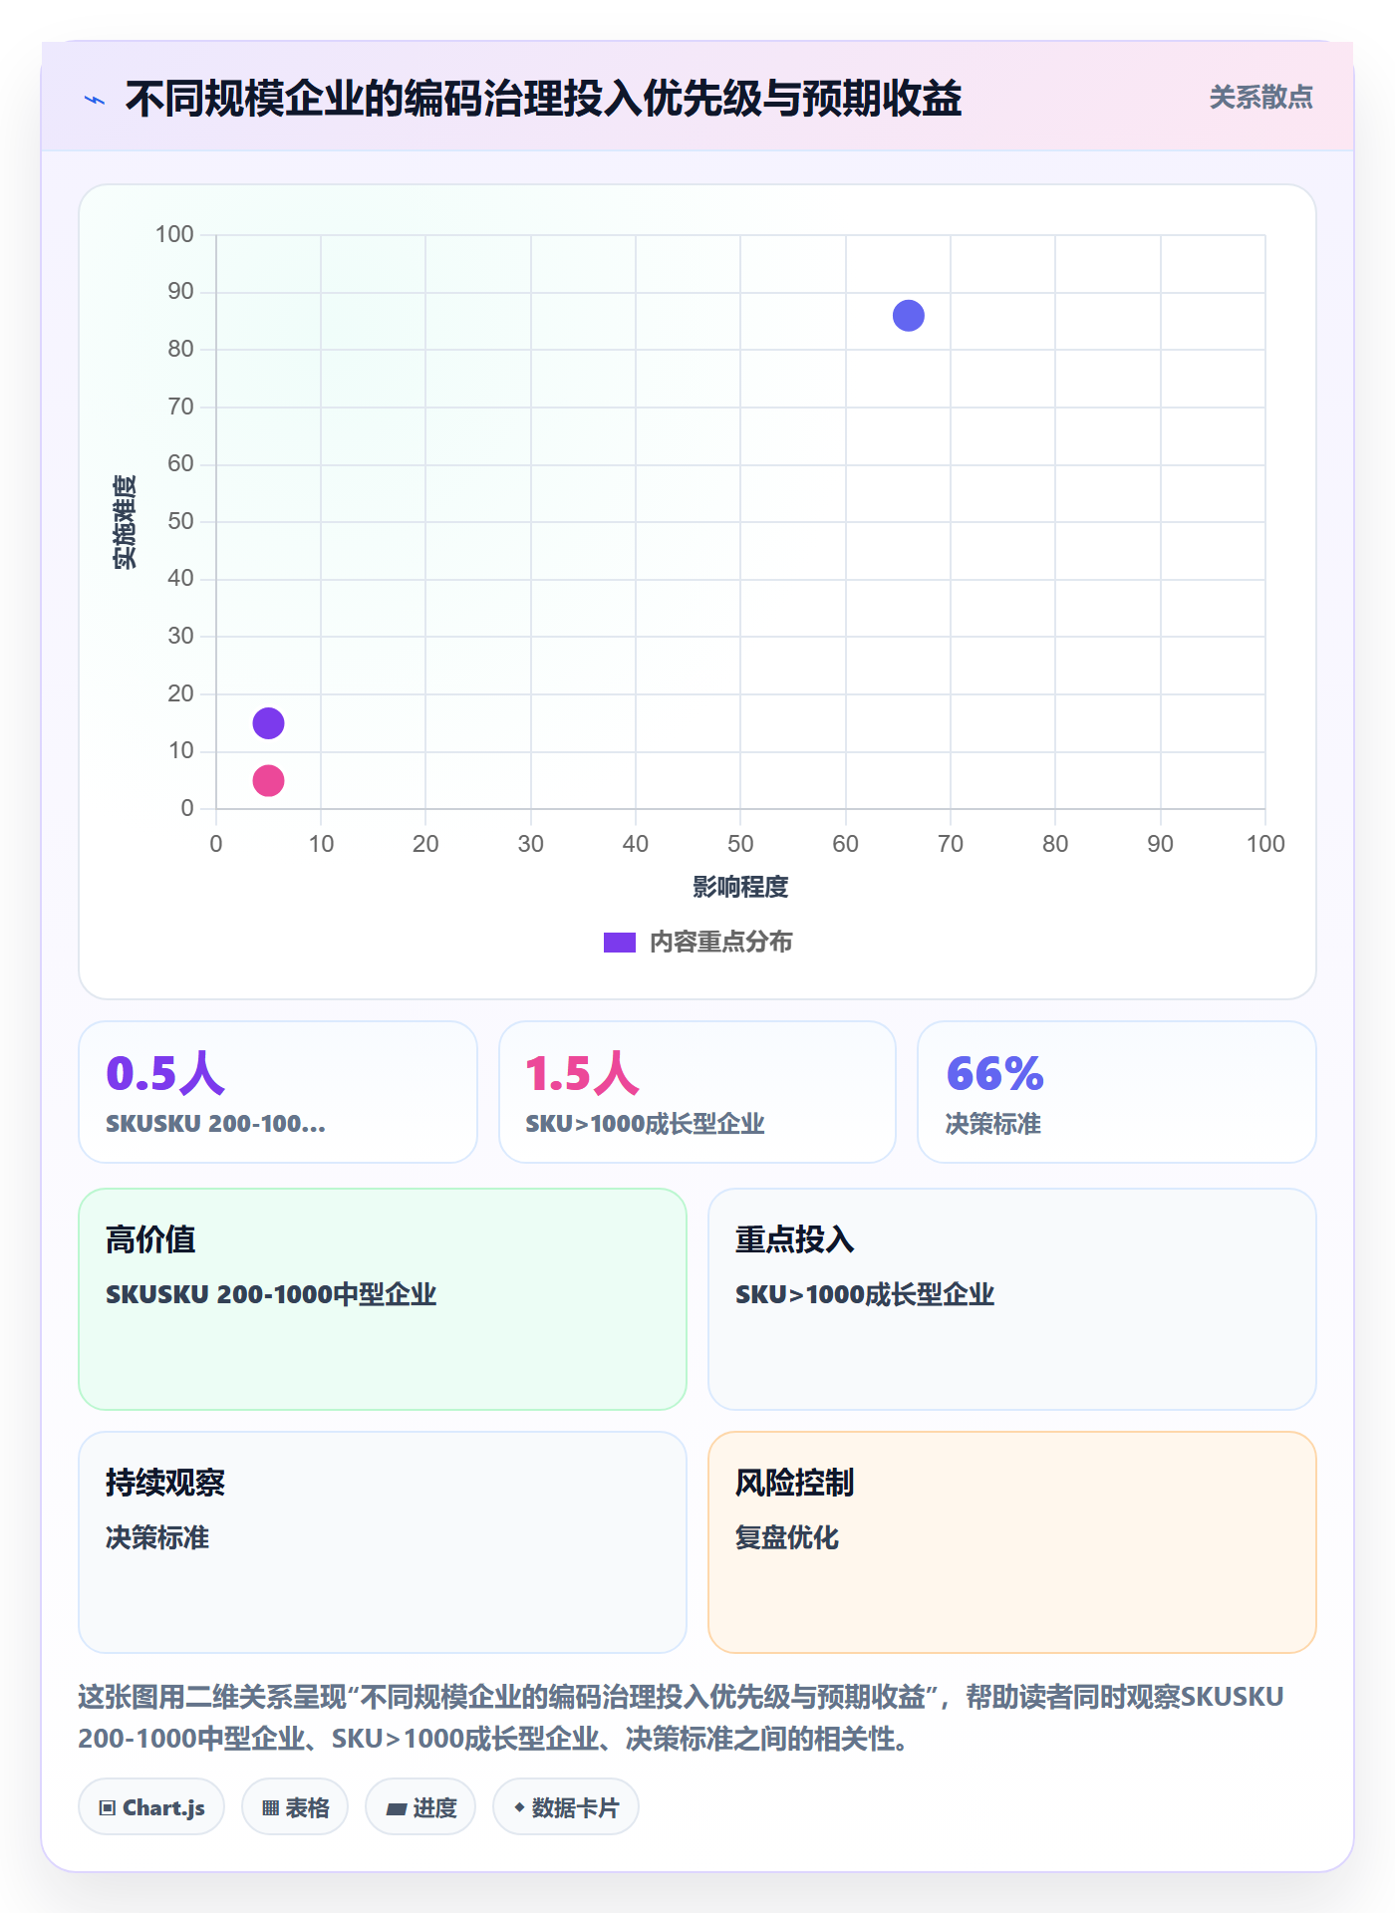Image resolution: width=1395 pixels, height=1913 pixels.
Task: Click the 实施难度 y-axis title
Action: coord(125,522)
